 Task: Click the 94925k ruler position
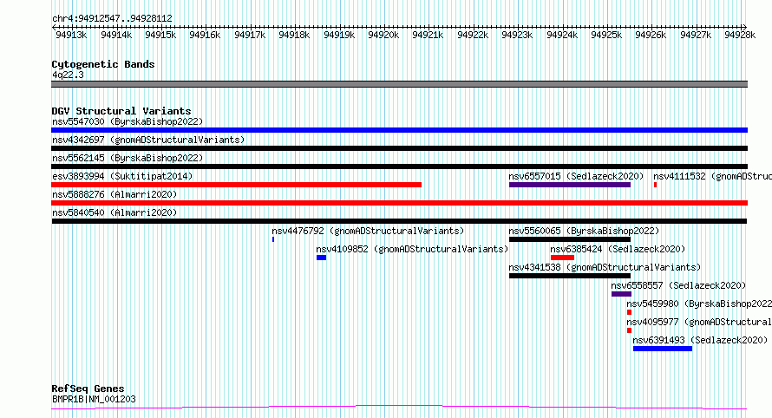coord(606,35)
